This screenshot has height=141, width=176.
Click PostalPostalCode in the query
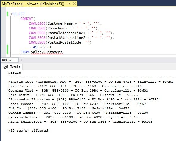point(64,42)
